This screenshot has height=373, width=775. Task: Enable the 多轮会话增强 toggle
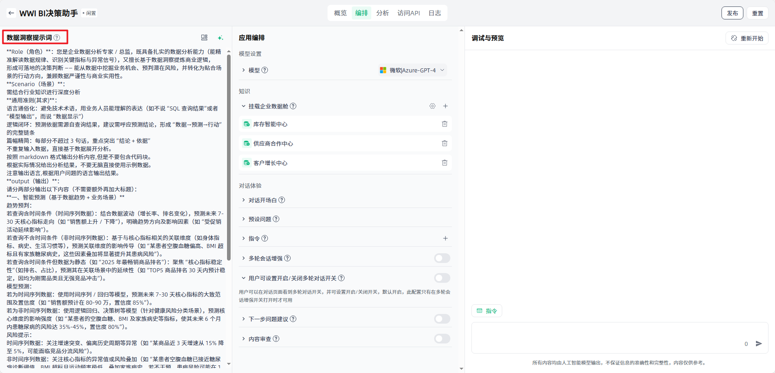(x=442, y=258)
